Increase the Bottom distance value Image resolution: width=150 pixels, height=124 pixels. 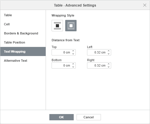[73, 64]
